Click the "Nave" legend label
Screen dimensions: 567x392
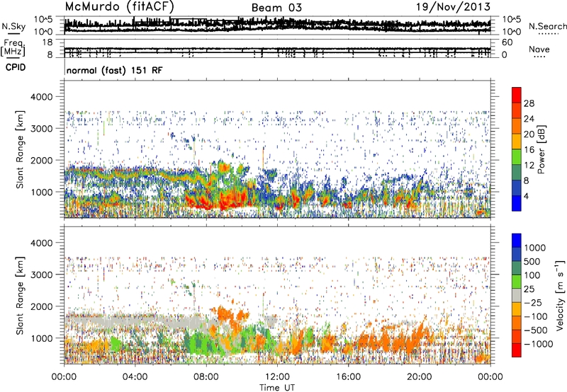pyautogui.click(x=539, y=49)
